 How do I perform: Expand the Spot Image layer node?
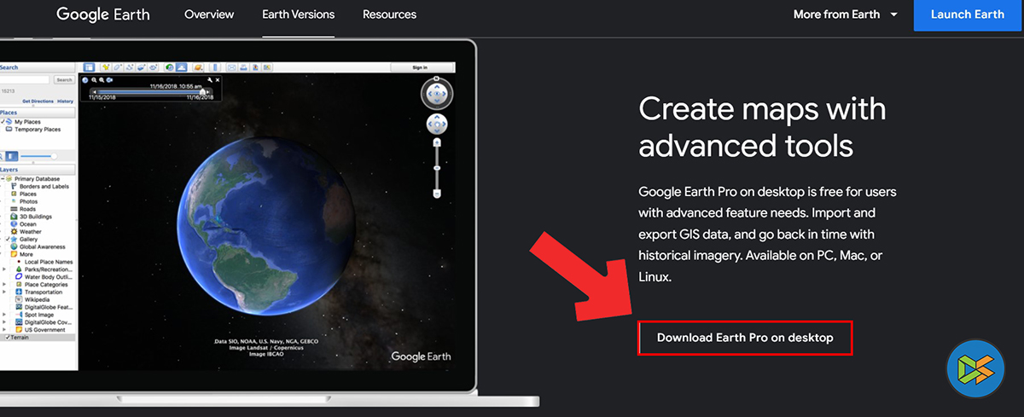click(x=4, y=315)
